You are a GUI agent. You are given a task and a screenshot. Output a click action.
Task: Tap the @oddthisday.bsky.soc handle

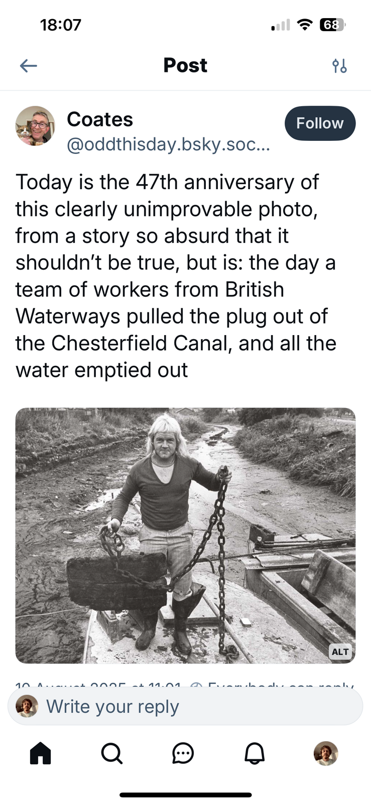(168, 145)
